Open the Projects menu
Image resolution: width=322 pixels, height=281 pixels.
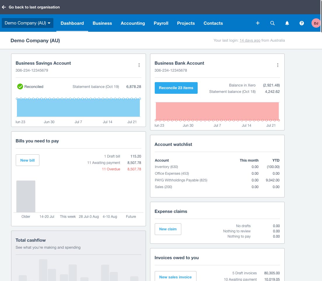[186, 23]
